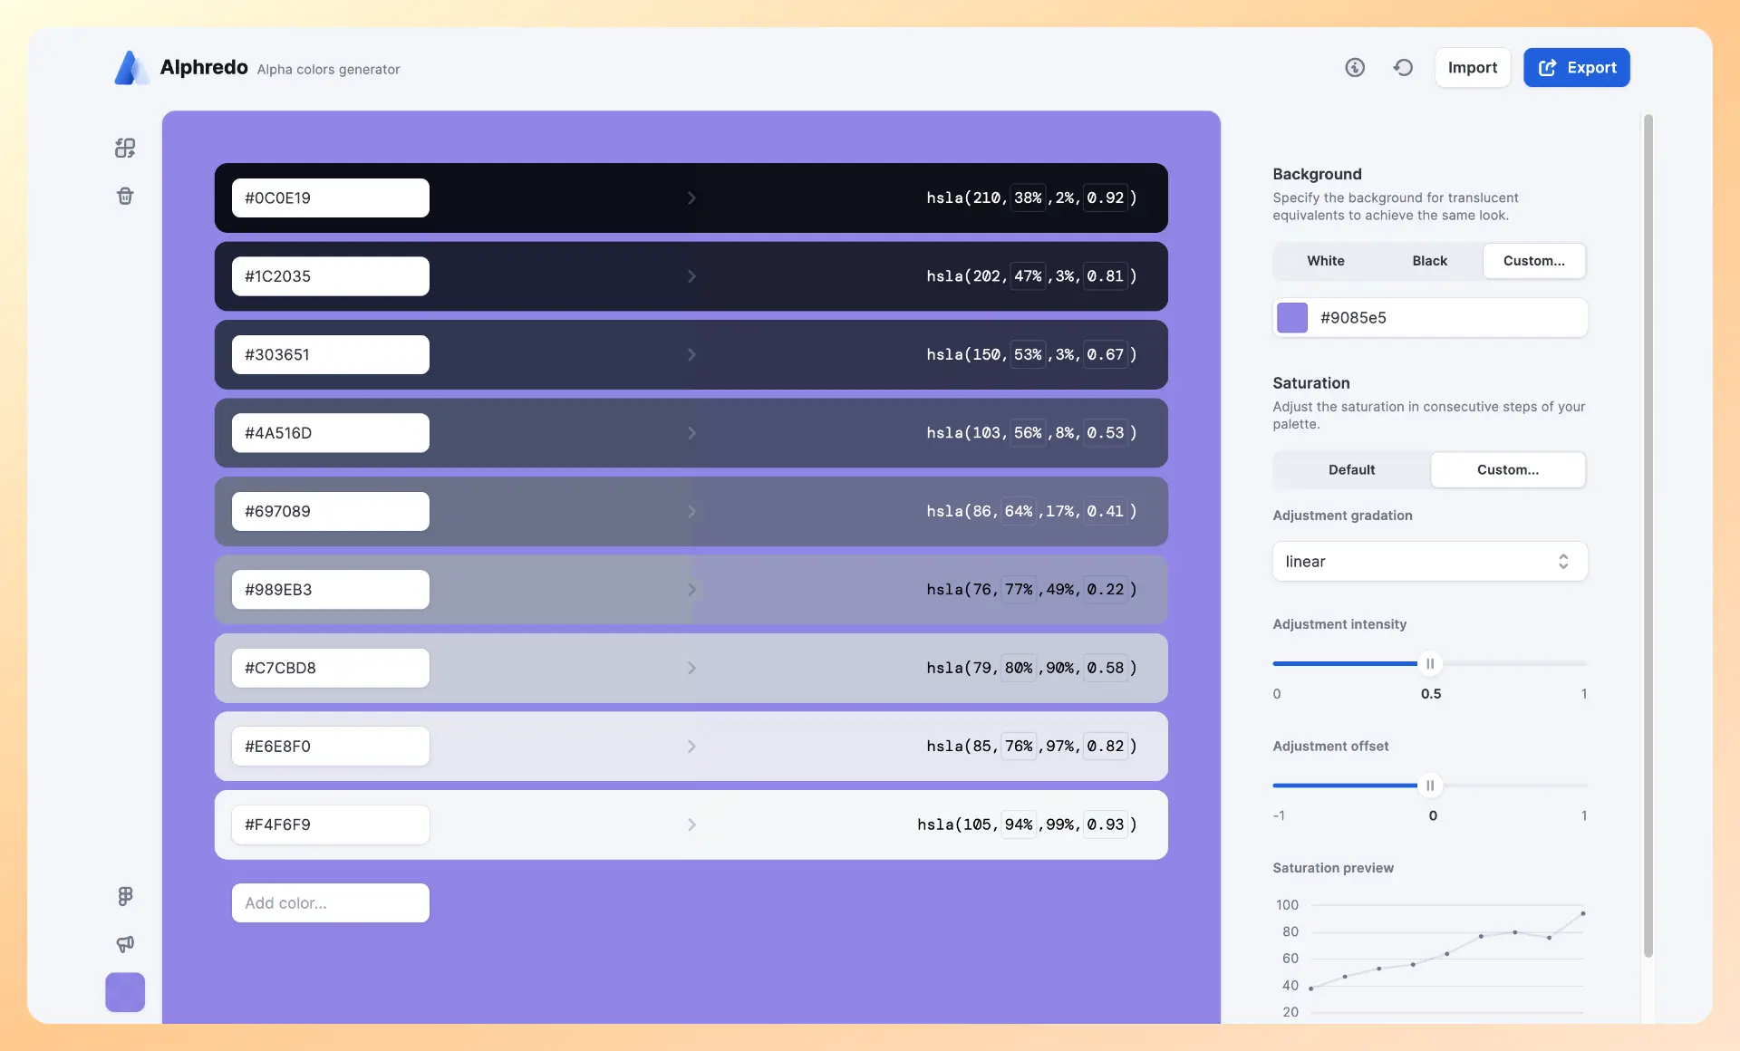1740x1051 pixels.
Task: Click the swap/reverse palette icon in sidebar
Action: click(125, 148)
